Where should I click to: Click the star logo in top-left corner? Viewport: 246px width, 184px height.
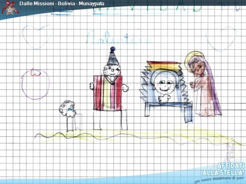(x=10, y=8)
